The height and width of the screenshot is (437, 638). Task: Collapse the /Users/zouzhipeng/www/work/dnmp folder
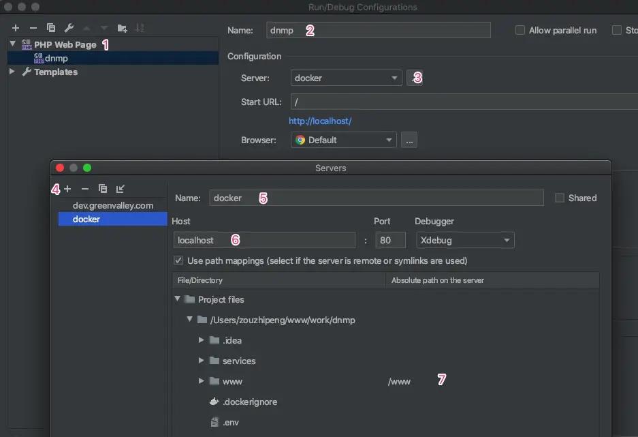189,319
